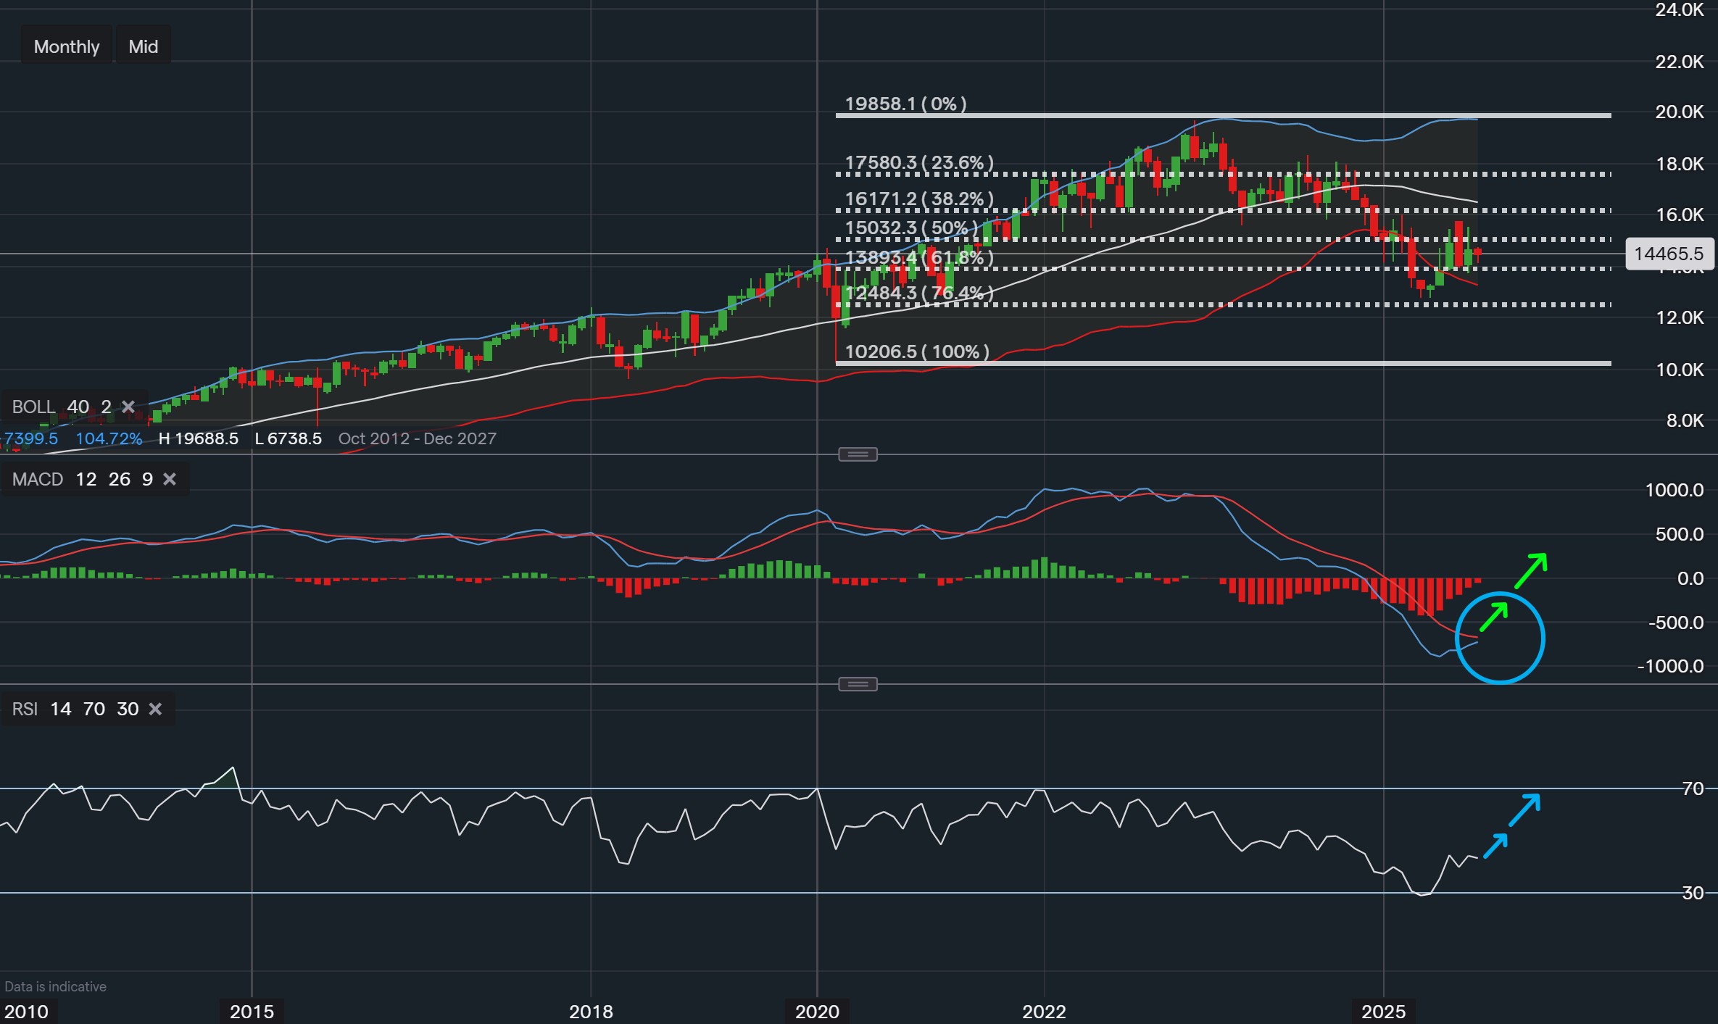1718x1024 pixels.
Task: Click the 2025 marker on time axis
Action: (1383, 1012)
